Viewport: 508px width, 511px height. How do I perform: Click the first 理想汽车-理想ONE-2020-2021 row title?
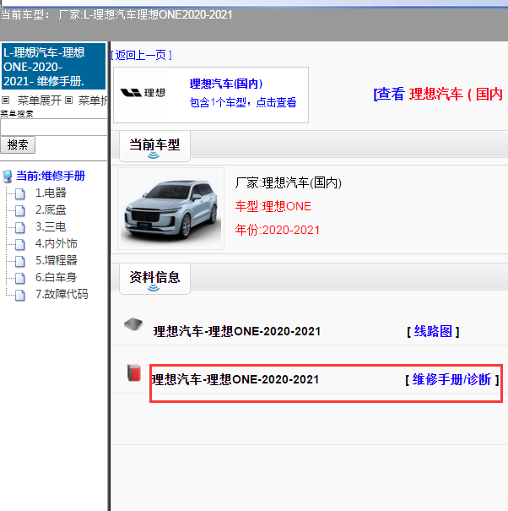[x=237, y=331]
